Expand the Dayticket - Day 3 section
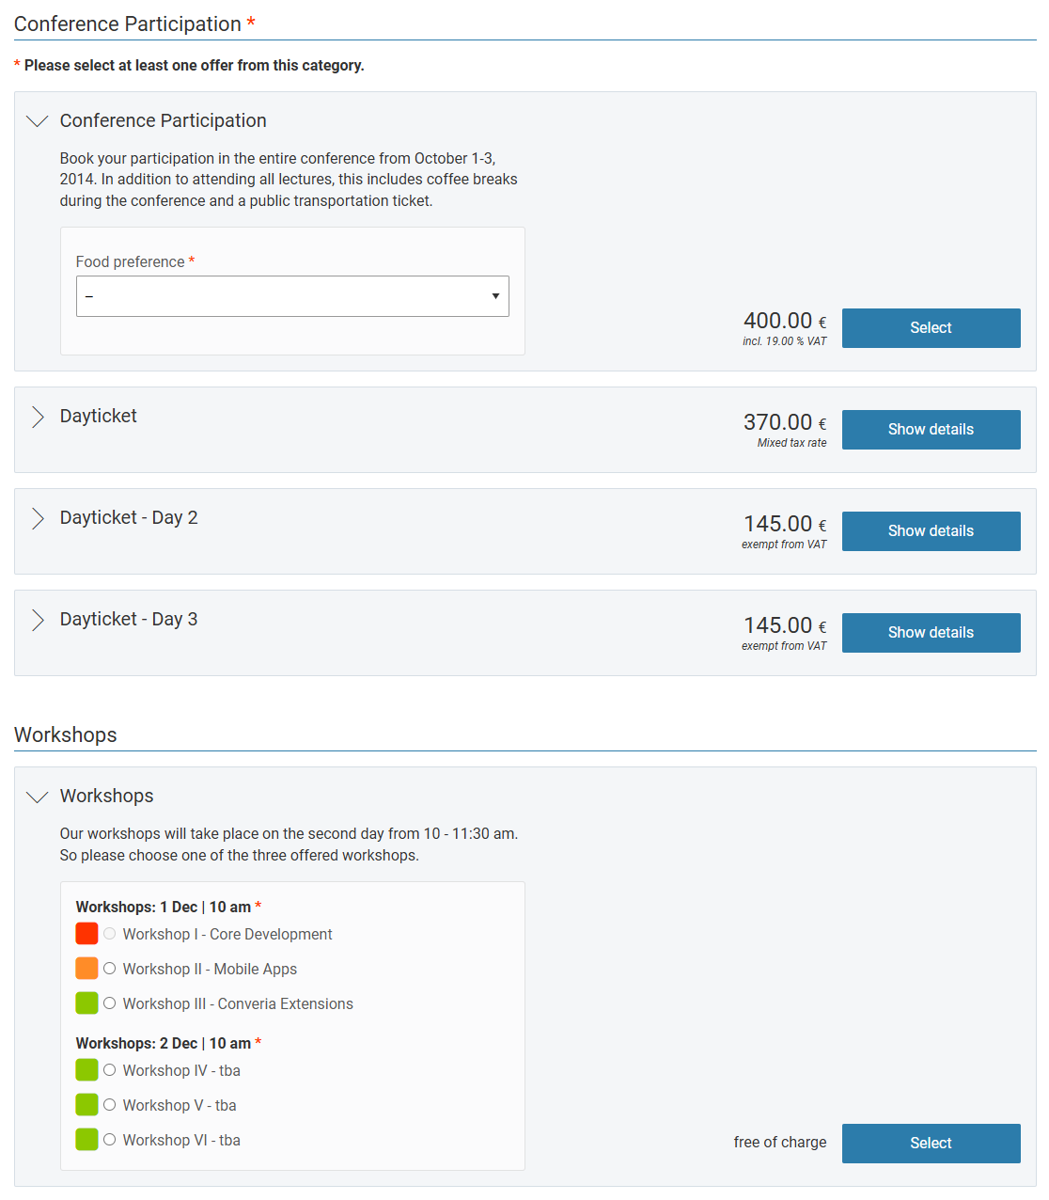This screenshot has width=1049, height=1200. coord(37,620)
